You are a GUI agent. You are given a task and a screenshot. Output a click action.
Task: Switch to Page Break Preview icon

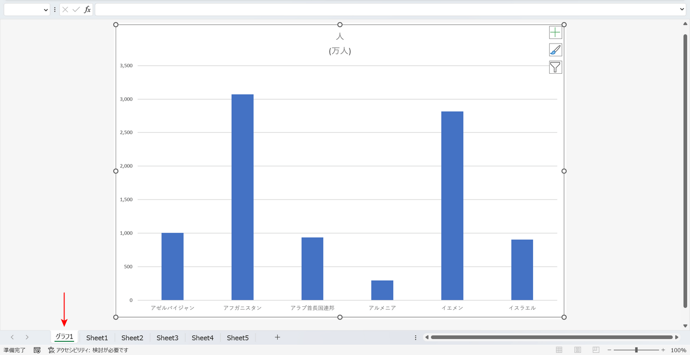point(596,350)
